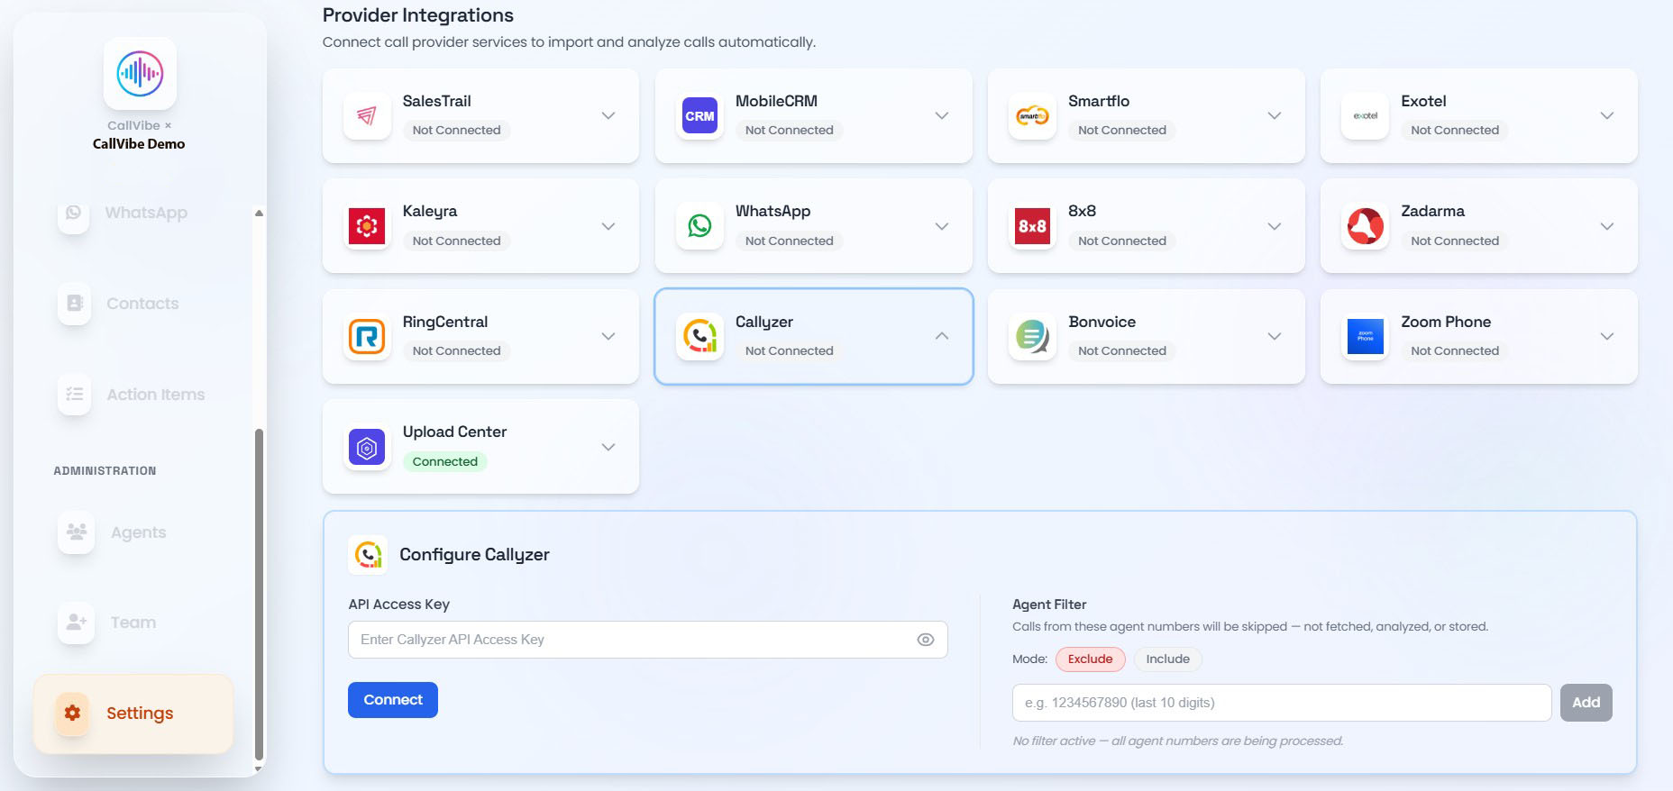Toggle API key visibility eye icon
1673x791 pixels.
[x=926, y=640]
